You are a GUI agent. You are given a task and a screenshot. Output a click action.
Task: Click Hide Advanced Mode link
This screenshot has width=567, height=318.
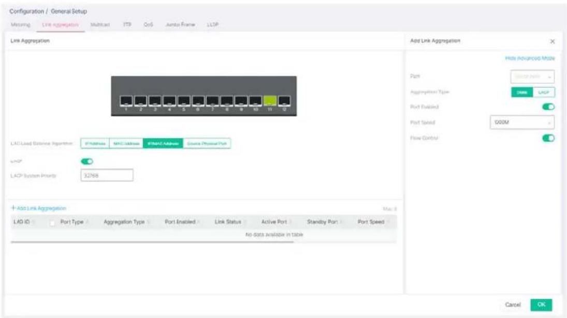530,58
